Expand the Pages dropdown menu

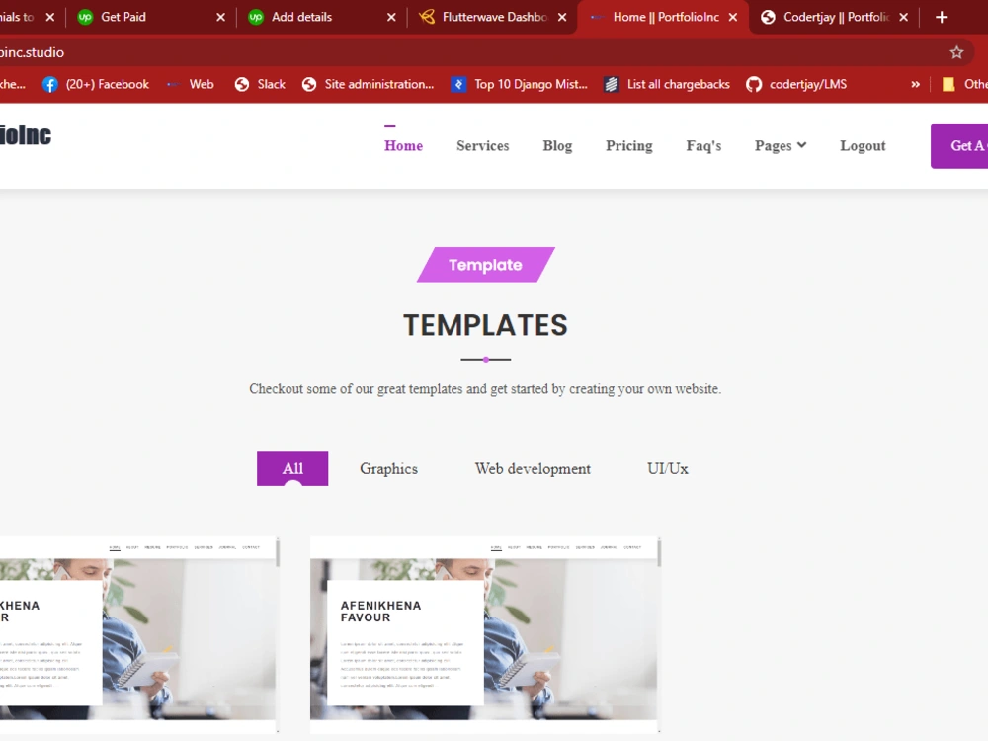[781, 145]
